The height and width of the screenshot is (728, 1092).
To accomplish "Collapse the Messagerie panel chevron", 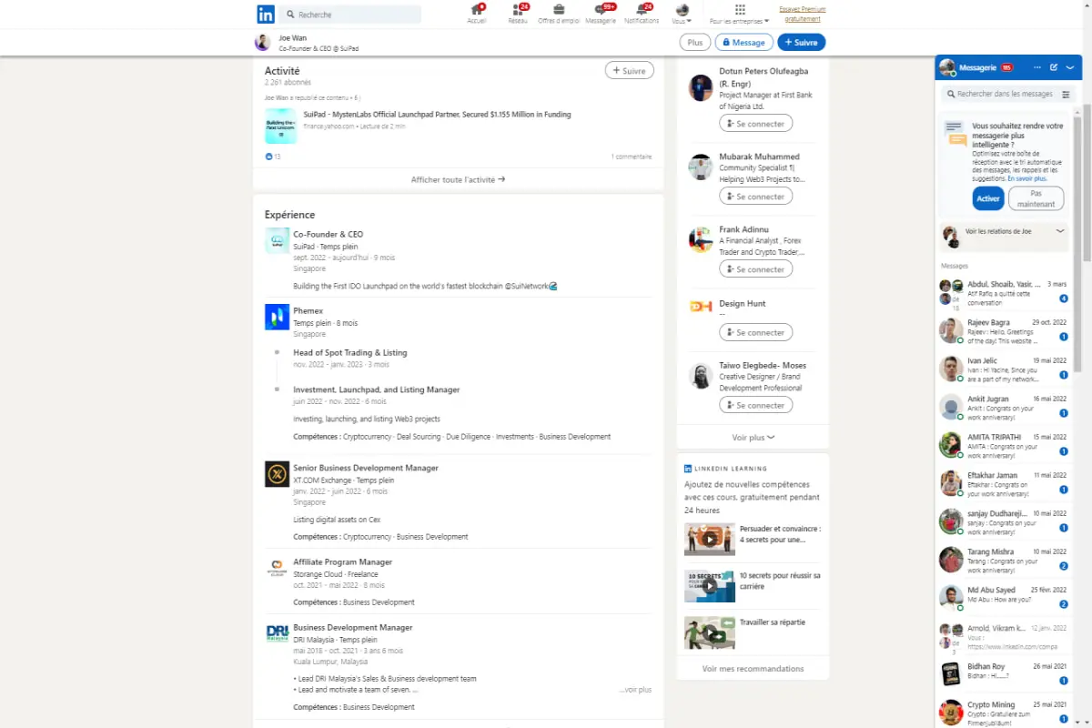I will [1070, 67].
